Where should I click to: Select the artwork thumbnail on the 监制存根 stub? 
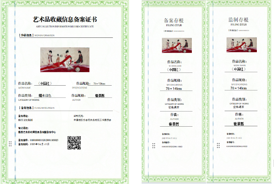point(239,45)
